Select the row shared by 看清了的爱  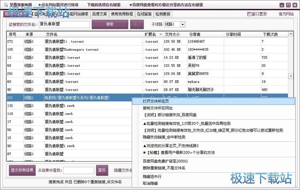click(147, 57)
